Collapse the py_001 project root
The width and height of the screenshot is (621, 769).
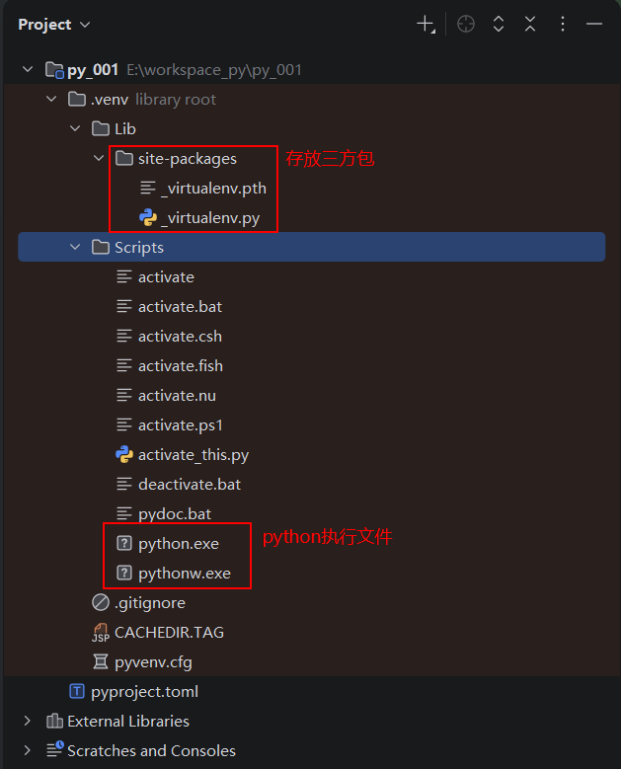[28, 70]
